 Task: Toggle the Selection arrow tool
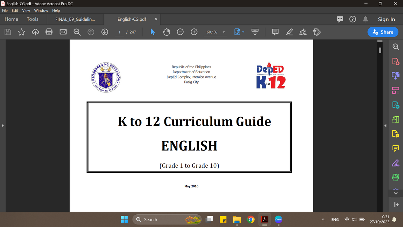153,32
